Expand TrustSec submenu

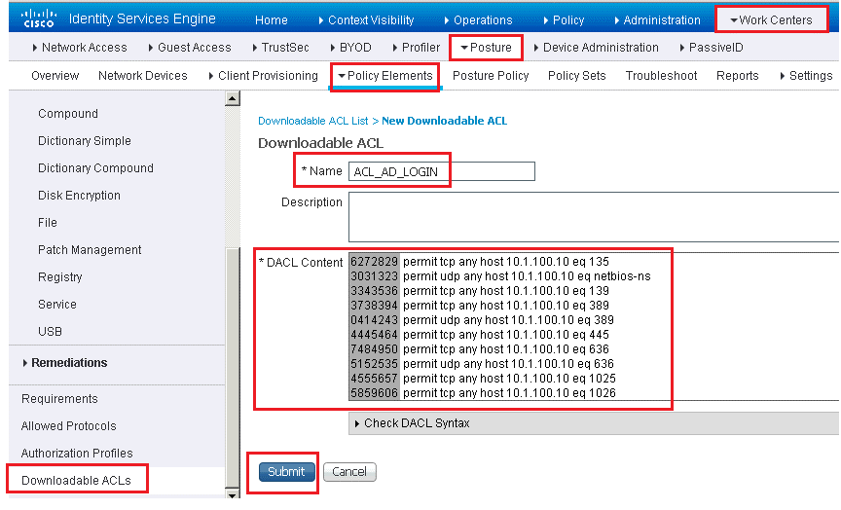280,48
